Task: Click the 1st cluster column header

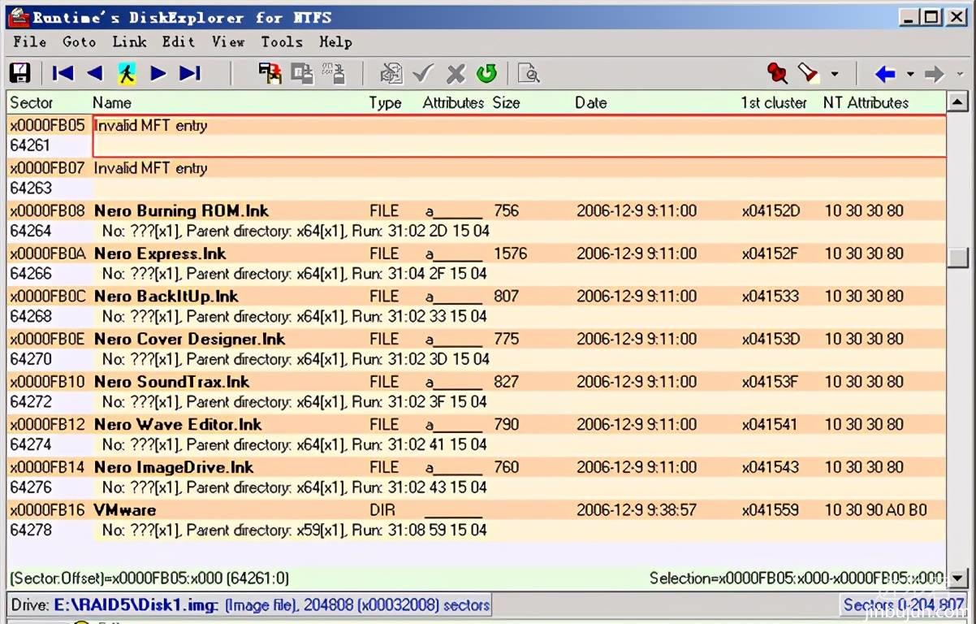Action: tap(773, 102)
